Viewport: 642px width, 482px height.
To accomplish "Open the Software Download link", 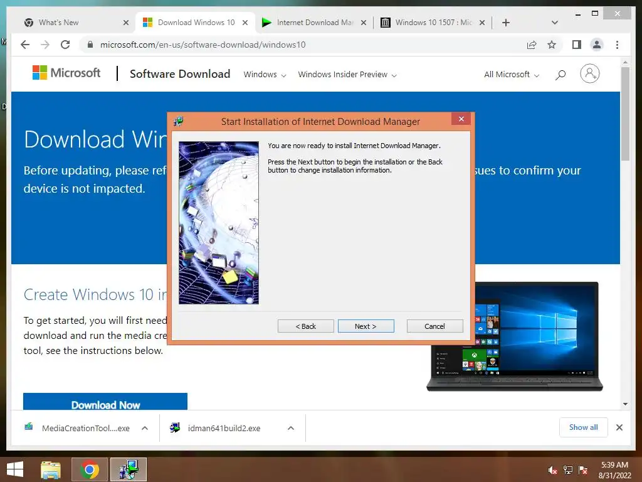I will [x=180, y=74].
